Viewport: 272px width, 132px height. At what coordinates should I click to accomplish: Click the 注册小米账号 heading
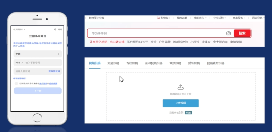pos(38,36)
